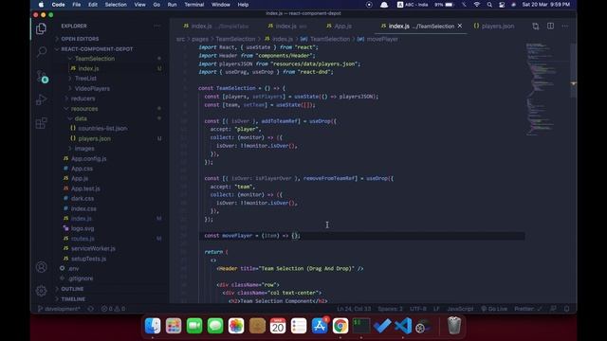Switch to the players.json editor tab

494,26
